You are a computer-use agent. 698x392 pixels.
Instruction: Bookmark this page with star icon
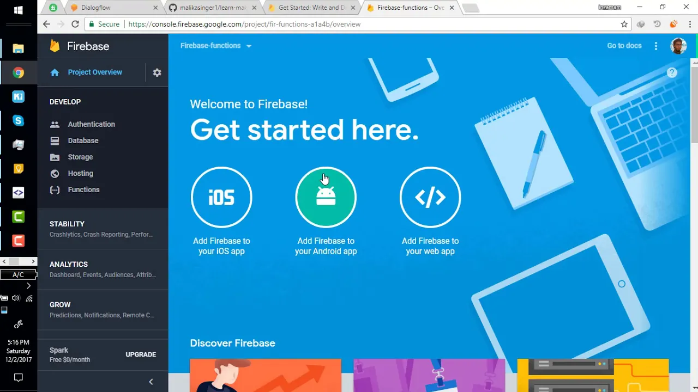(624, 24)
